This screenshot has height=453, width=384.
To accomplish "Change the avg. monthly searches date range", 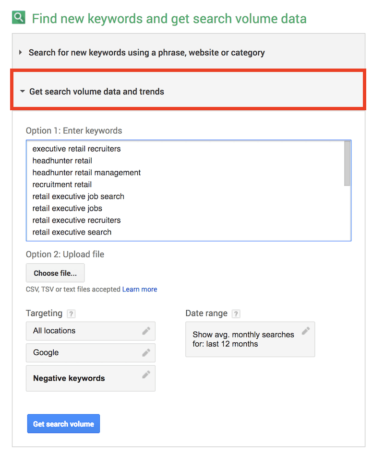I will [x=243, y=339].
